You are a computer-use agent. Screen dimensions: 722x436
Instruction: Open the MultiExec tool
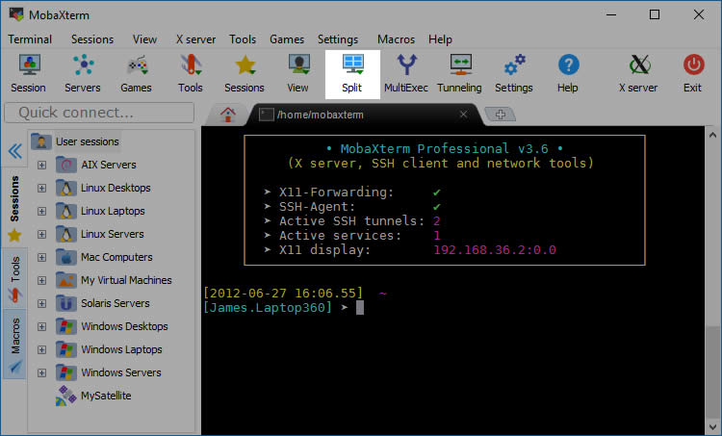click(x=407, y=72)
